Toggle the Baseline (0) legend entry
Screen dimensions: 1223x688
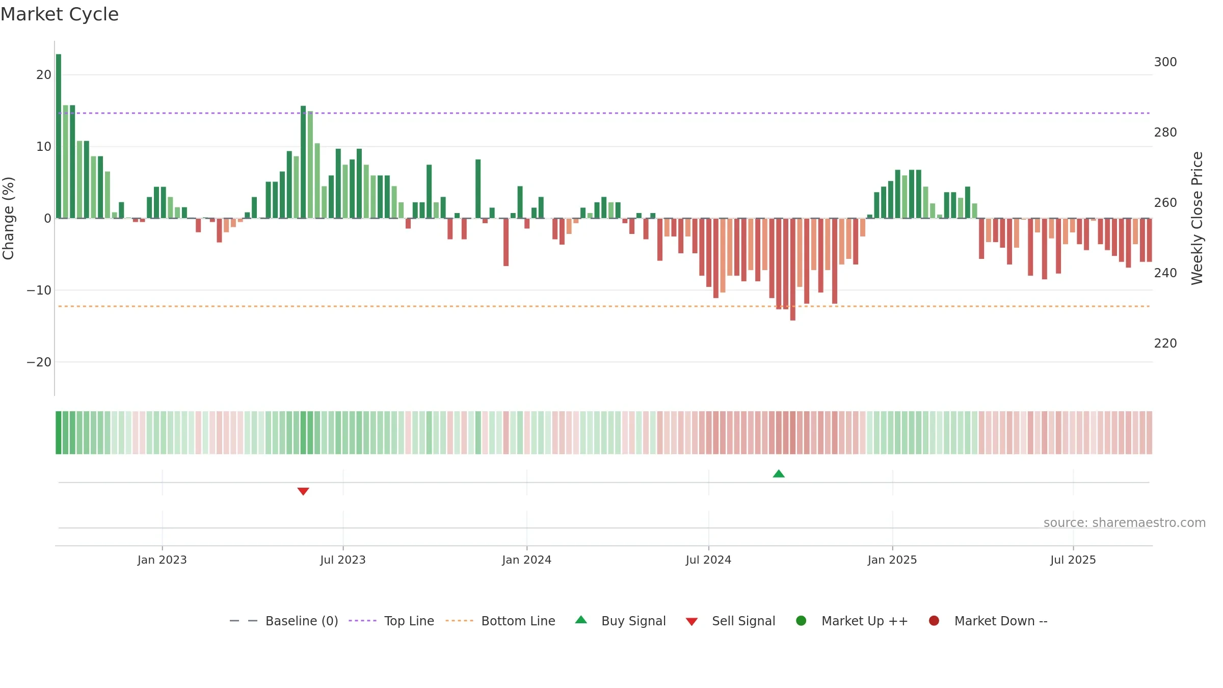click(x=284, y=621)
